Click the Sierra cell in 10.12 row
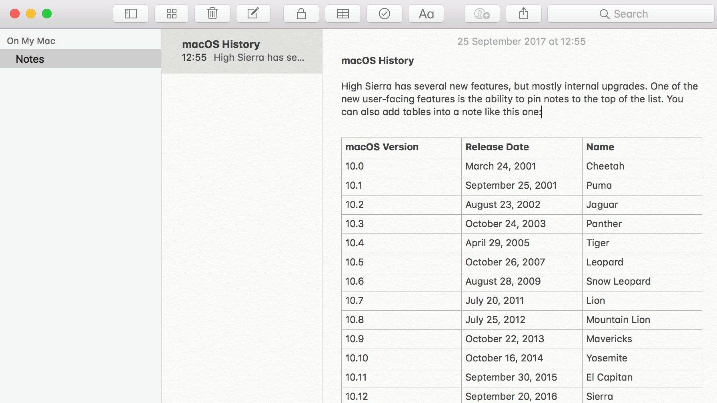Image resolution: width=717 pixels, height=403 pixels. point(642,395)
